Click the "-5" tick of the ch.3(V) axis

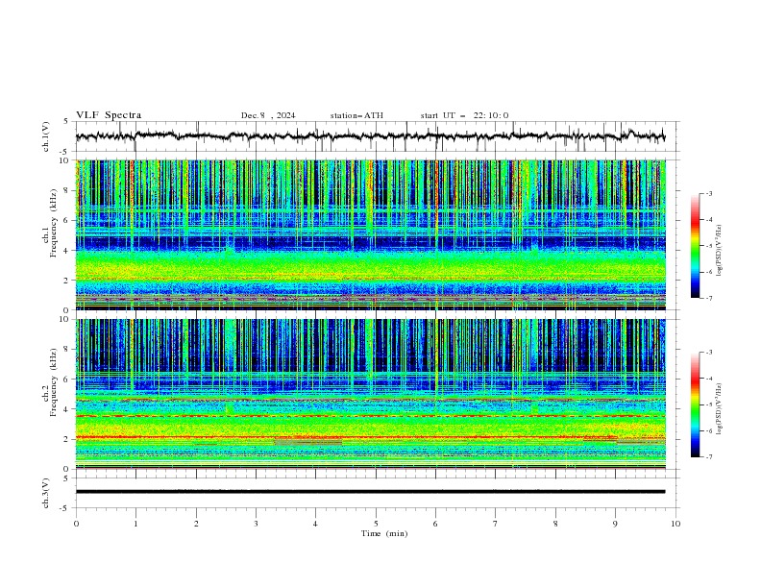point(65,508)
